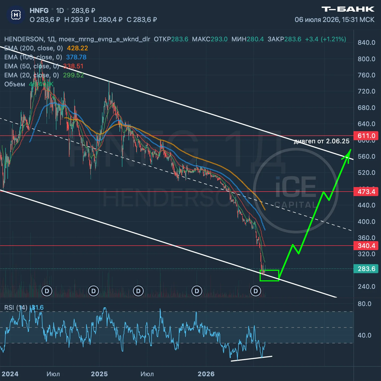This screenshot has height=381, width=381.
Task: Click the Объем volume indicator legend
Action: (29, 84)
